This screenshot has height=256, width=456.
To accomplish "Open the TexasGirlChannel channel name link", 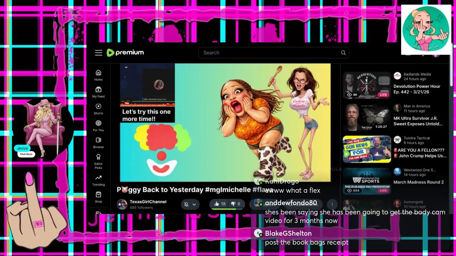I will pyautogui.click(x=148, y=202).
